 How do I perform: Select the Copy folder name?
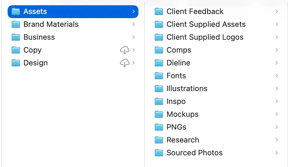pyautogui.click(x=32, y=50)
